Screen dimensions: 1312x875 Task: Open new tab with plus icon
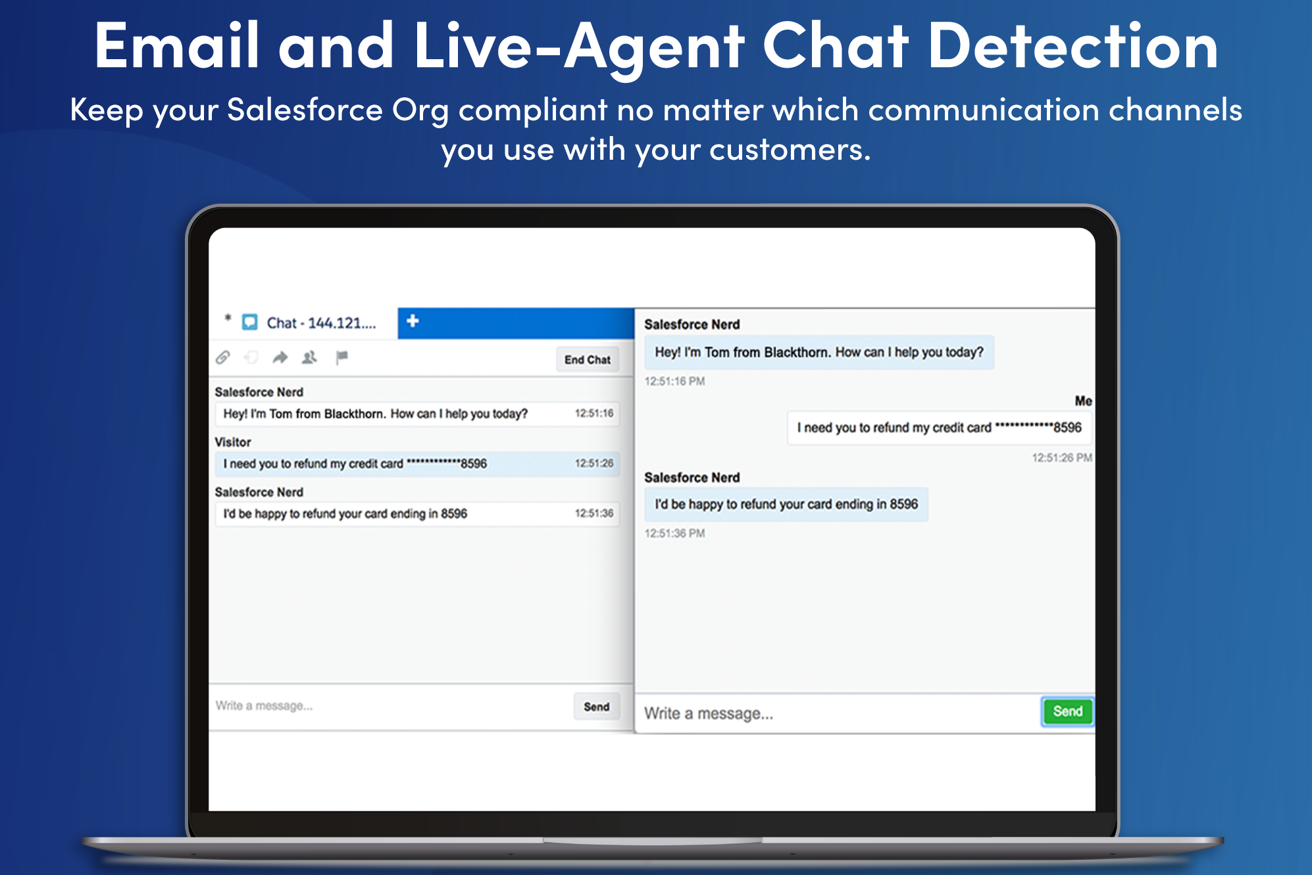point(413,321)
